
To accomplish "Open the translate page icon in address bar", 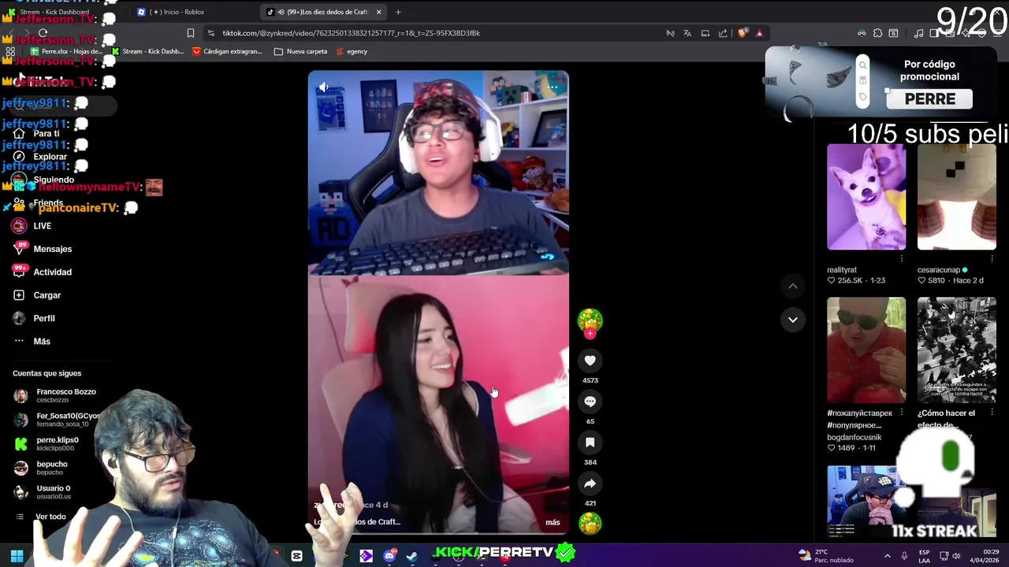I will coord(687,33).
